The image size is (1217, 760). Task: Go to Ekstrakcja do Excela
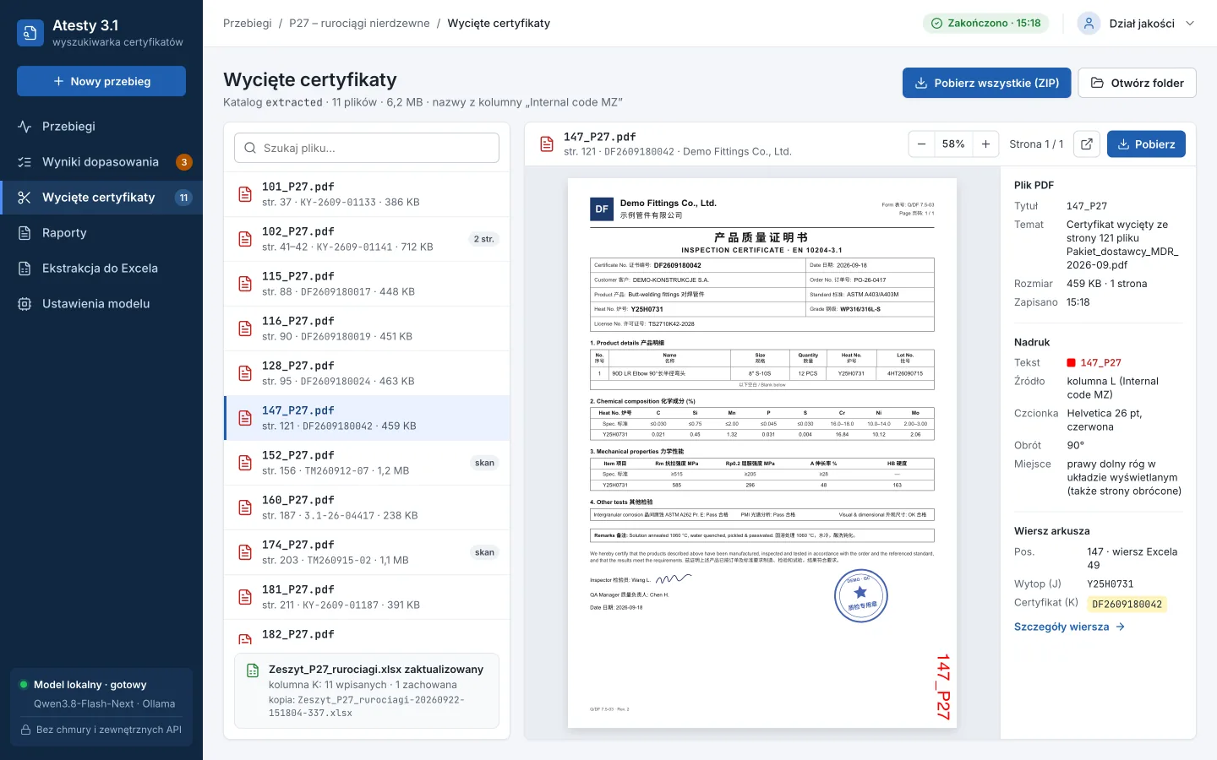(x=101, y=269)
